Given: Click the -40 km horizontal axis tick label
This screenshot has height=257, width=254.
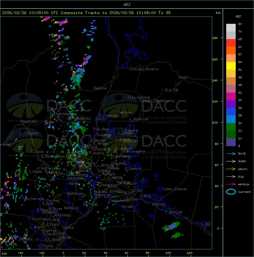Looking at the screenshot, I should click(20, 253).
